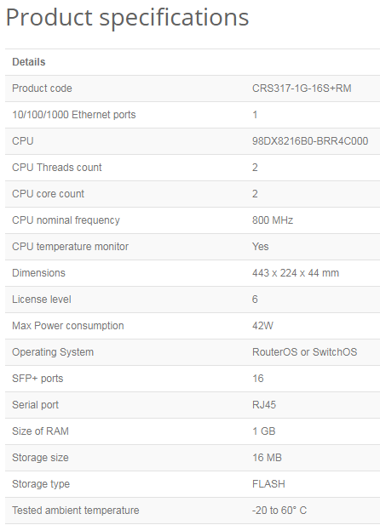Click the Product specifications heading

pos(128,17)
